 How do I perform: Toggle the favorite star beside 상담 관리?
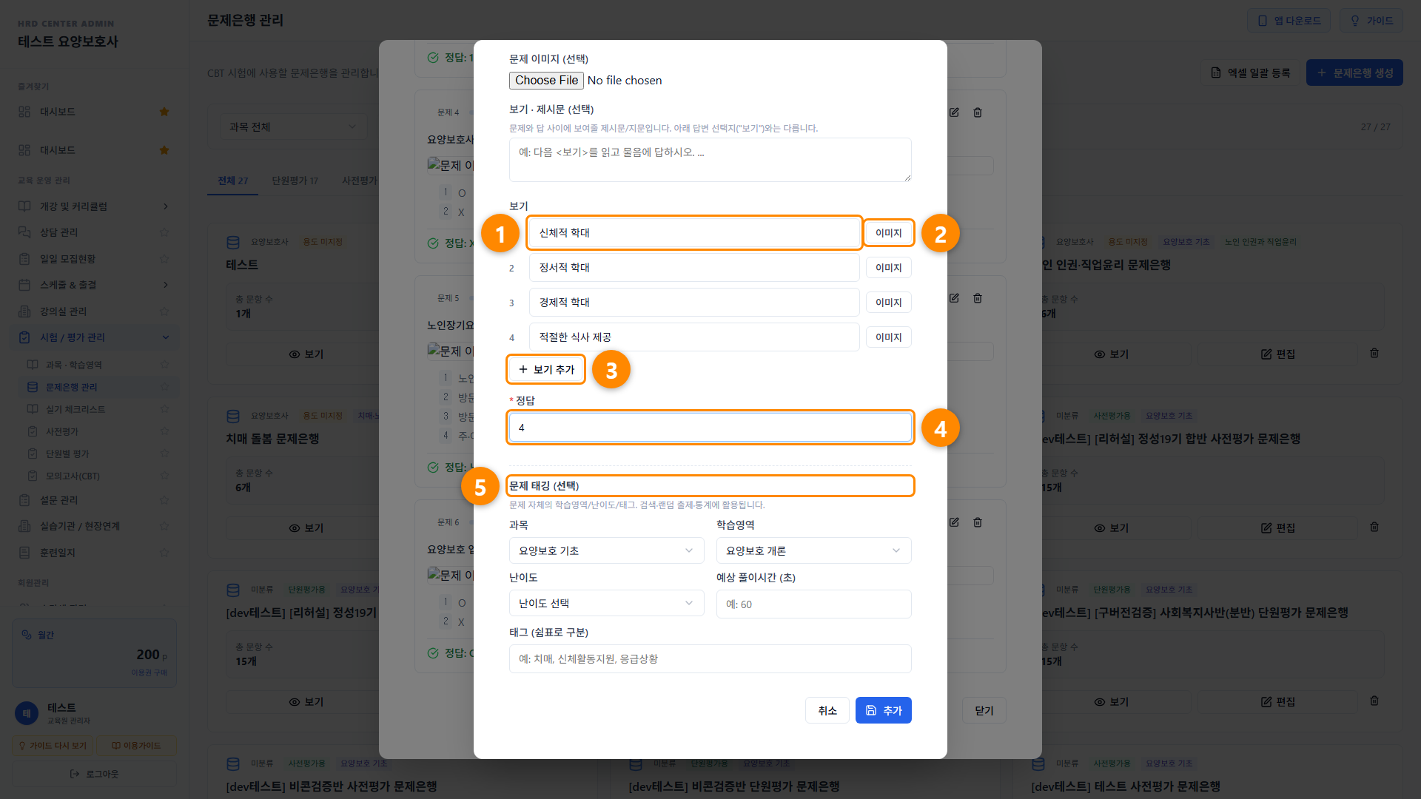tap(164, 232)
